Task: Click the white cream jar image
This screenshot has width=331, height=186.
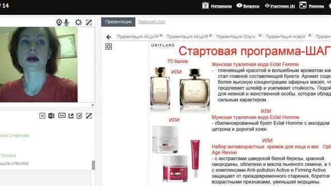Action: click(165, 139)
